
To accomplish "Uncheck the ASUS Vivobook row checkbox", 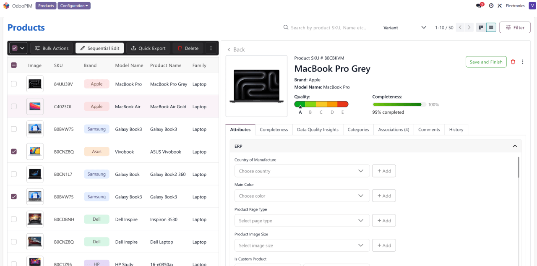I will click(x=14, y=152).
